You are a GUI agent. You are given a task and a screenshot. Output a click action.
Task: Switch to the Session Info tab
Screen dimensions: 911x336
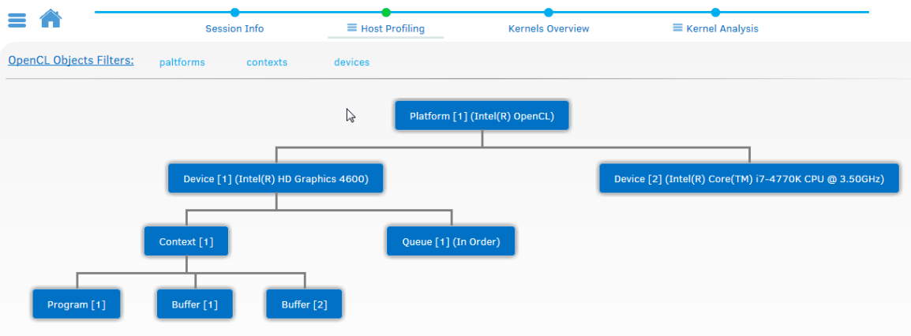click(234, 28)
